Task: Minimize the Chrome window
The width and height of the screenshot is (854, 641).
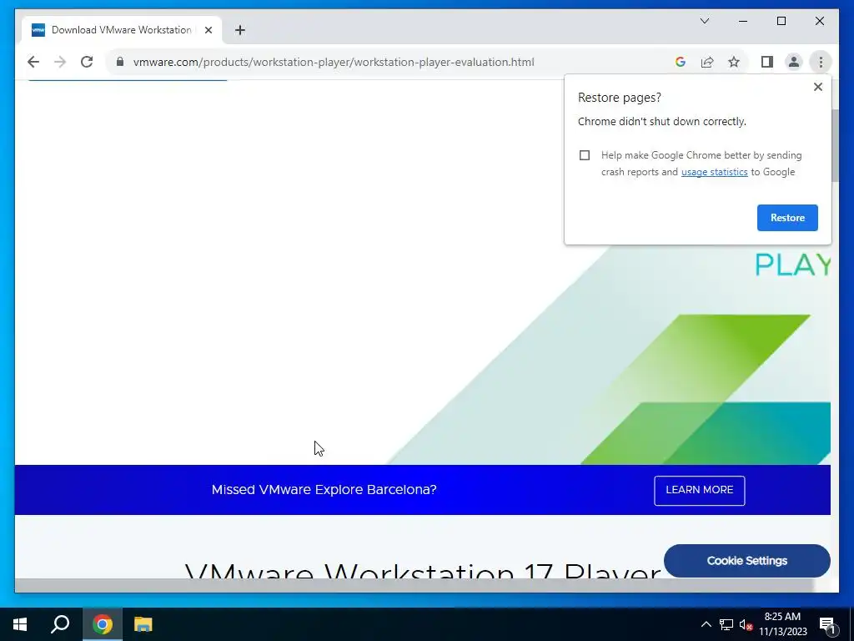Action: (x=743, y=21)
